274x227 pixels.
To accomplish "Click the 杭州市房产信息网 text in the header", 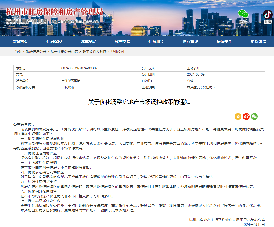I will tap(26, 21).
